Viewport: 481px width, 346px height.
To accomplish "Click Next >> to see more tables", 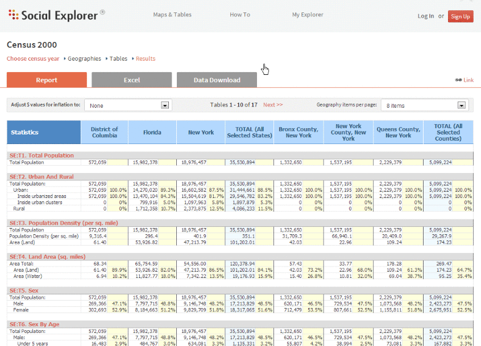I will [273, 104].
